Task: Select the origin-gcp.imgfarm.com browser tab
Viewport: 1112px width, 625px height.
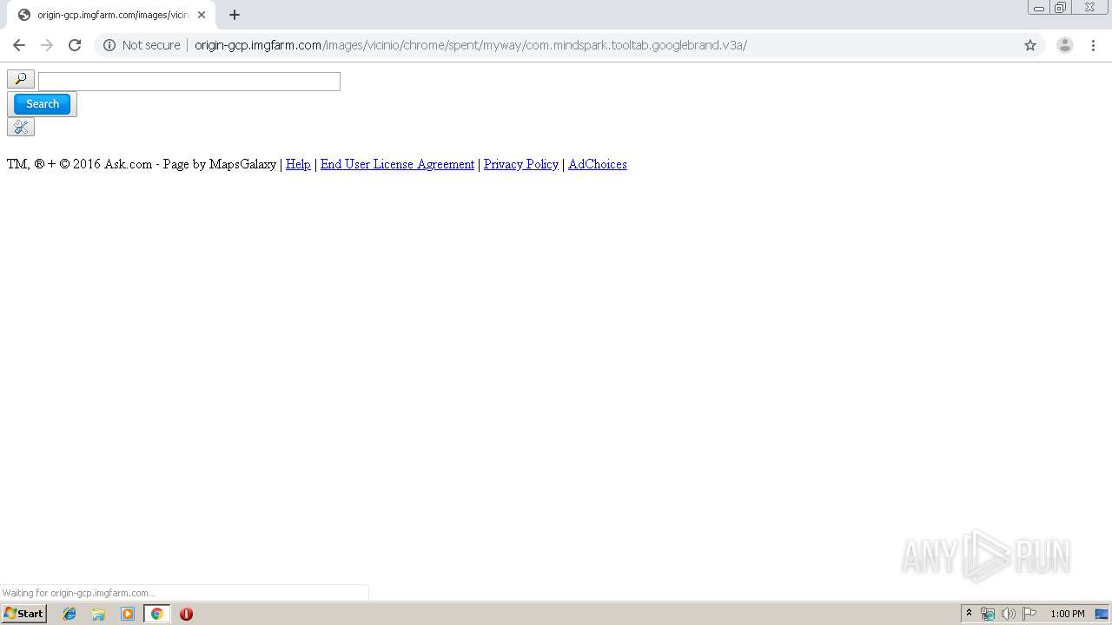Action: tap(110, 15)
